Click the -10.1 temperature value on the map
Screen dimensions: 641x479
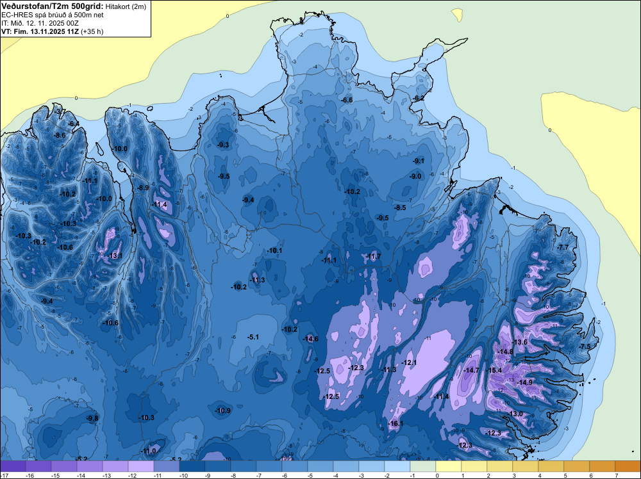point(274,251)
